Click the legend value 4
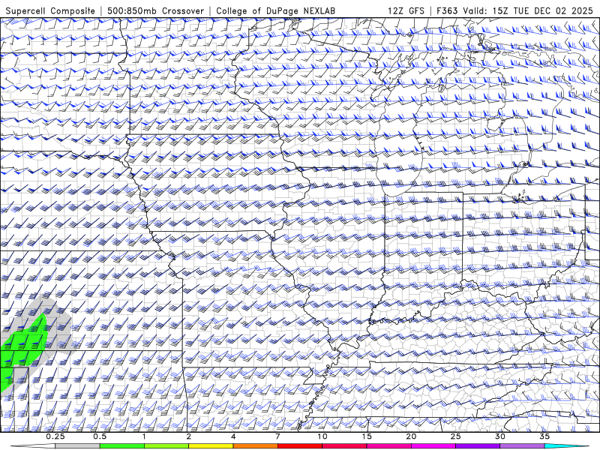600x450 pixels. coord(233,436)
